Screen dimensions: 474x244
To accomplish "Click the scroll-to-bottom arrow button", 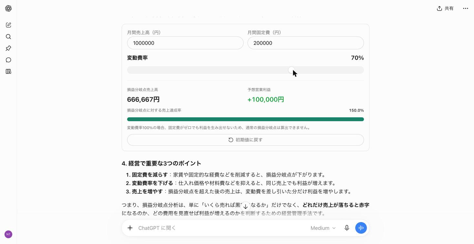I will pos(246,207).
